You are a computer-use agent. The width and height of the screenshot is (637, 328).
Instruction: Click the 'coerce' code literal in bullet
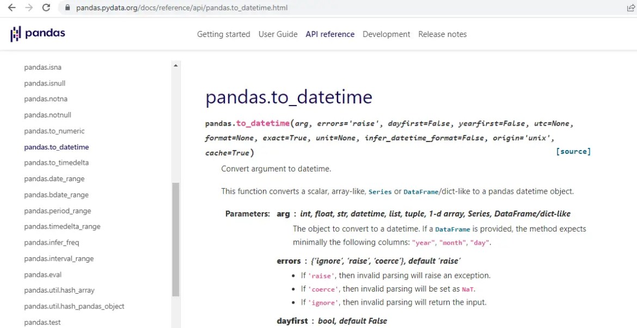coord(323,290)
